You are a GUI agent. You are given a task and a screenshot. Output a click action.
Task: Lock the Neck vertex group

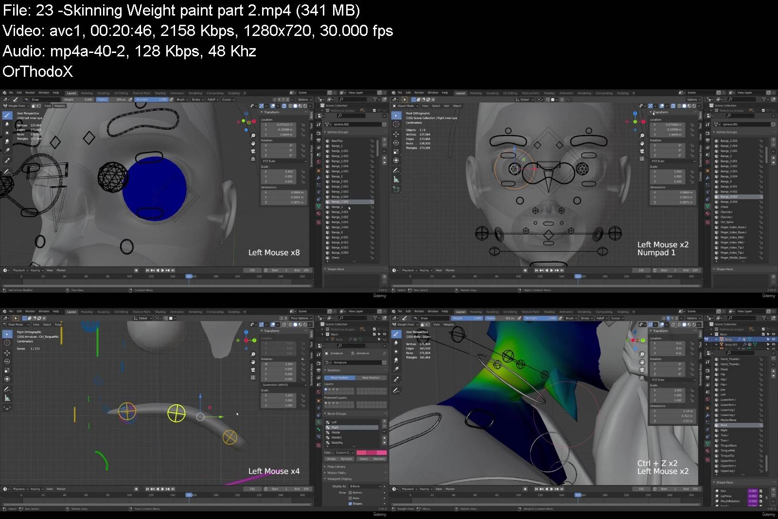(761, 425)
